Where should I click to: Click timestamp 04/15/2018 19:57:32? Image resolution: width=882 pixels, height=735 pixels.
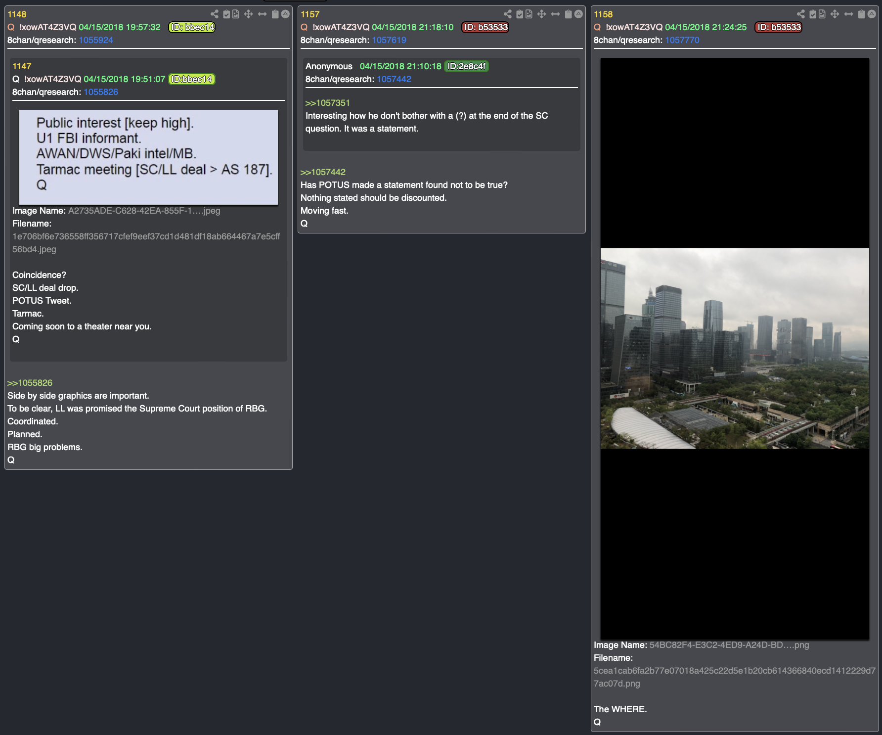(x=120, y=27)
